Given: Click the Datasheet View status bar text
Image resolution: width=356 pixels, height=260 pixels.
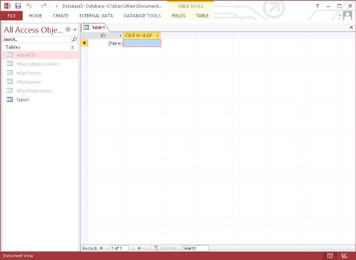Looking at the screenshot, I should pos(18,256).
